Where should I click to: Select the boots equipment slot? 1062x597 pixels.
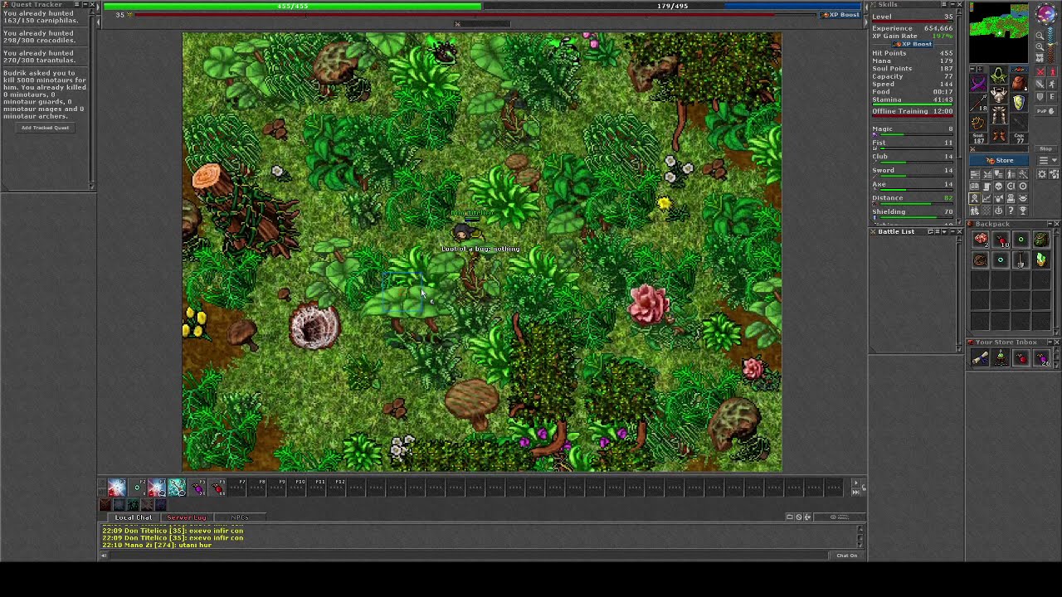(x=998, y=135)
